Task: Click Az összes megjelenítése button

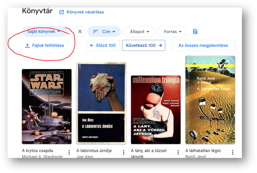Action: 203,45
